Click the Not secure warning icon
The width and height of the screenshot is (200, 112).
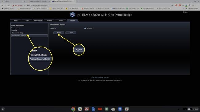(x=13, y=5)
